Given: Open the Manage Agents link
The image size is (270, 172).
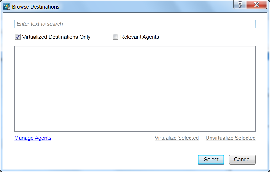Looking at the screenshot, I should click(33, 138).
